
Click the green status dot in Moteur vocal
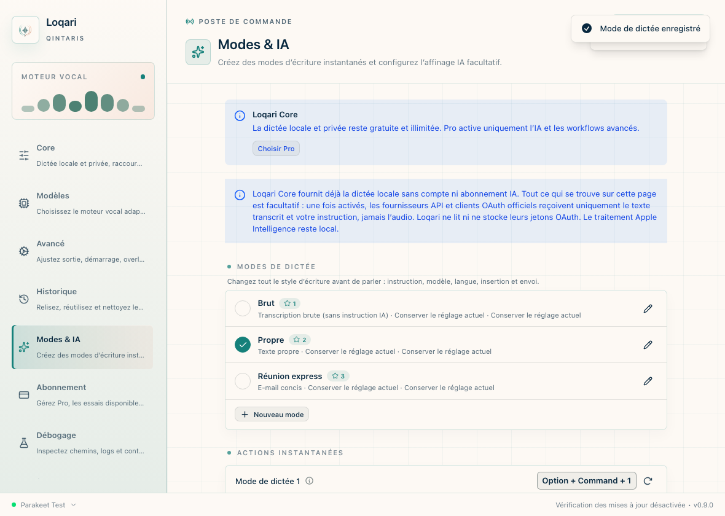point(143,77)
